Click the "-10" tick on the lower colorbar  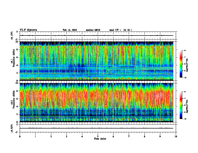(185, 119)
